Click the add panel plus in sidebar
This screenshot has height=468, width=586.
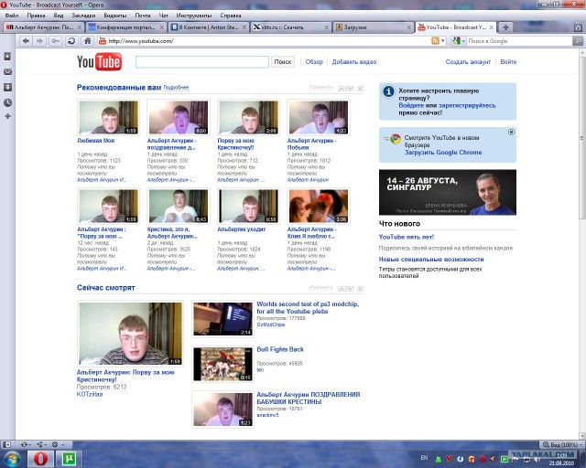point(7,116)
